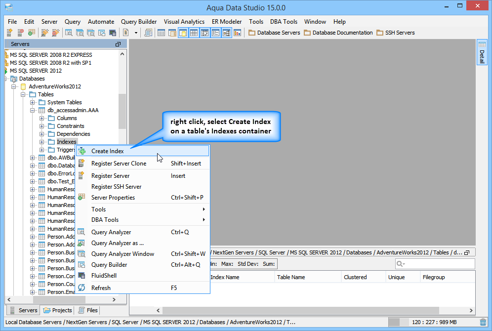Click the new document toolbar icon
Viewport: 492px width, 331px height.
tap(126, 32)
